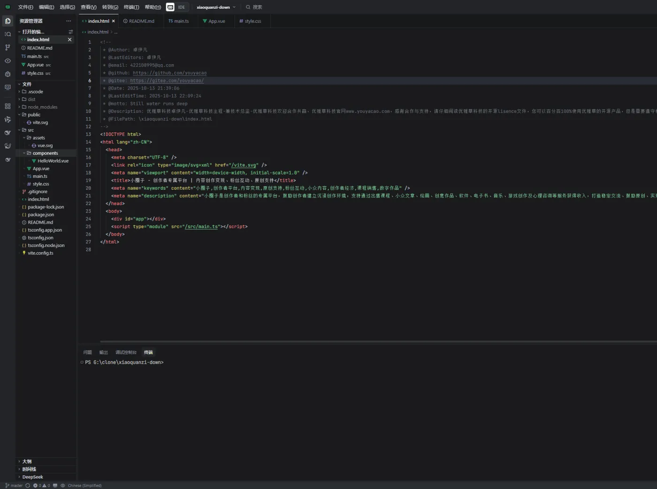Viewport: 657px width, 489px height.
Task: Open the 文件(F) menu
Action: coord(25,7)
